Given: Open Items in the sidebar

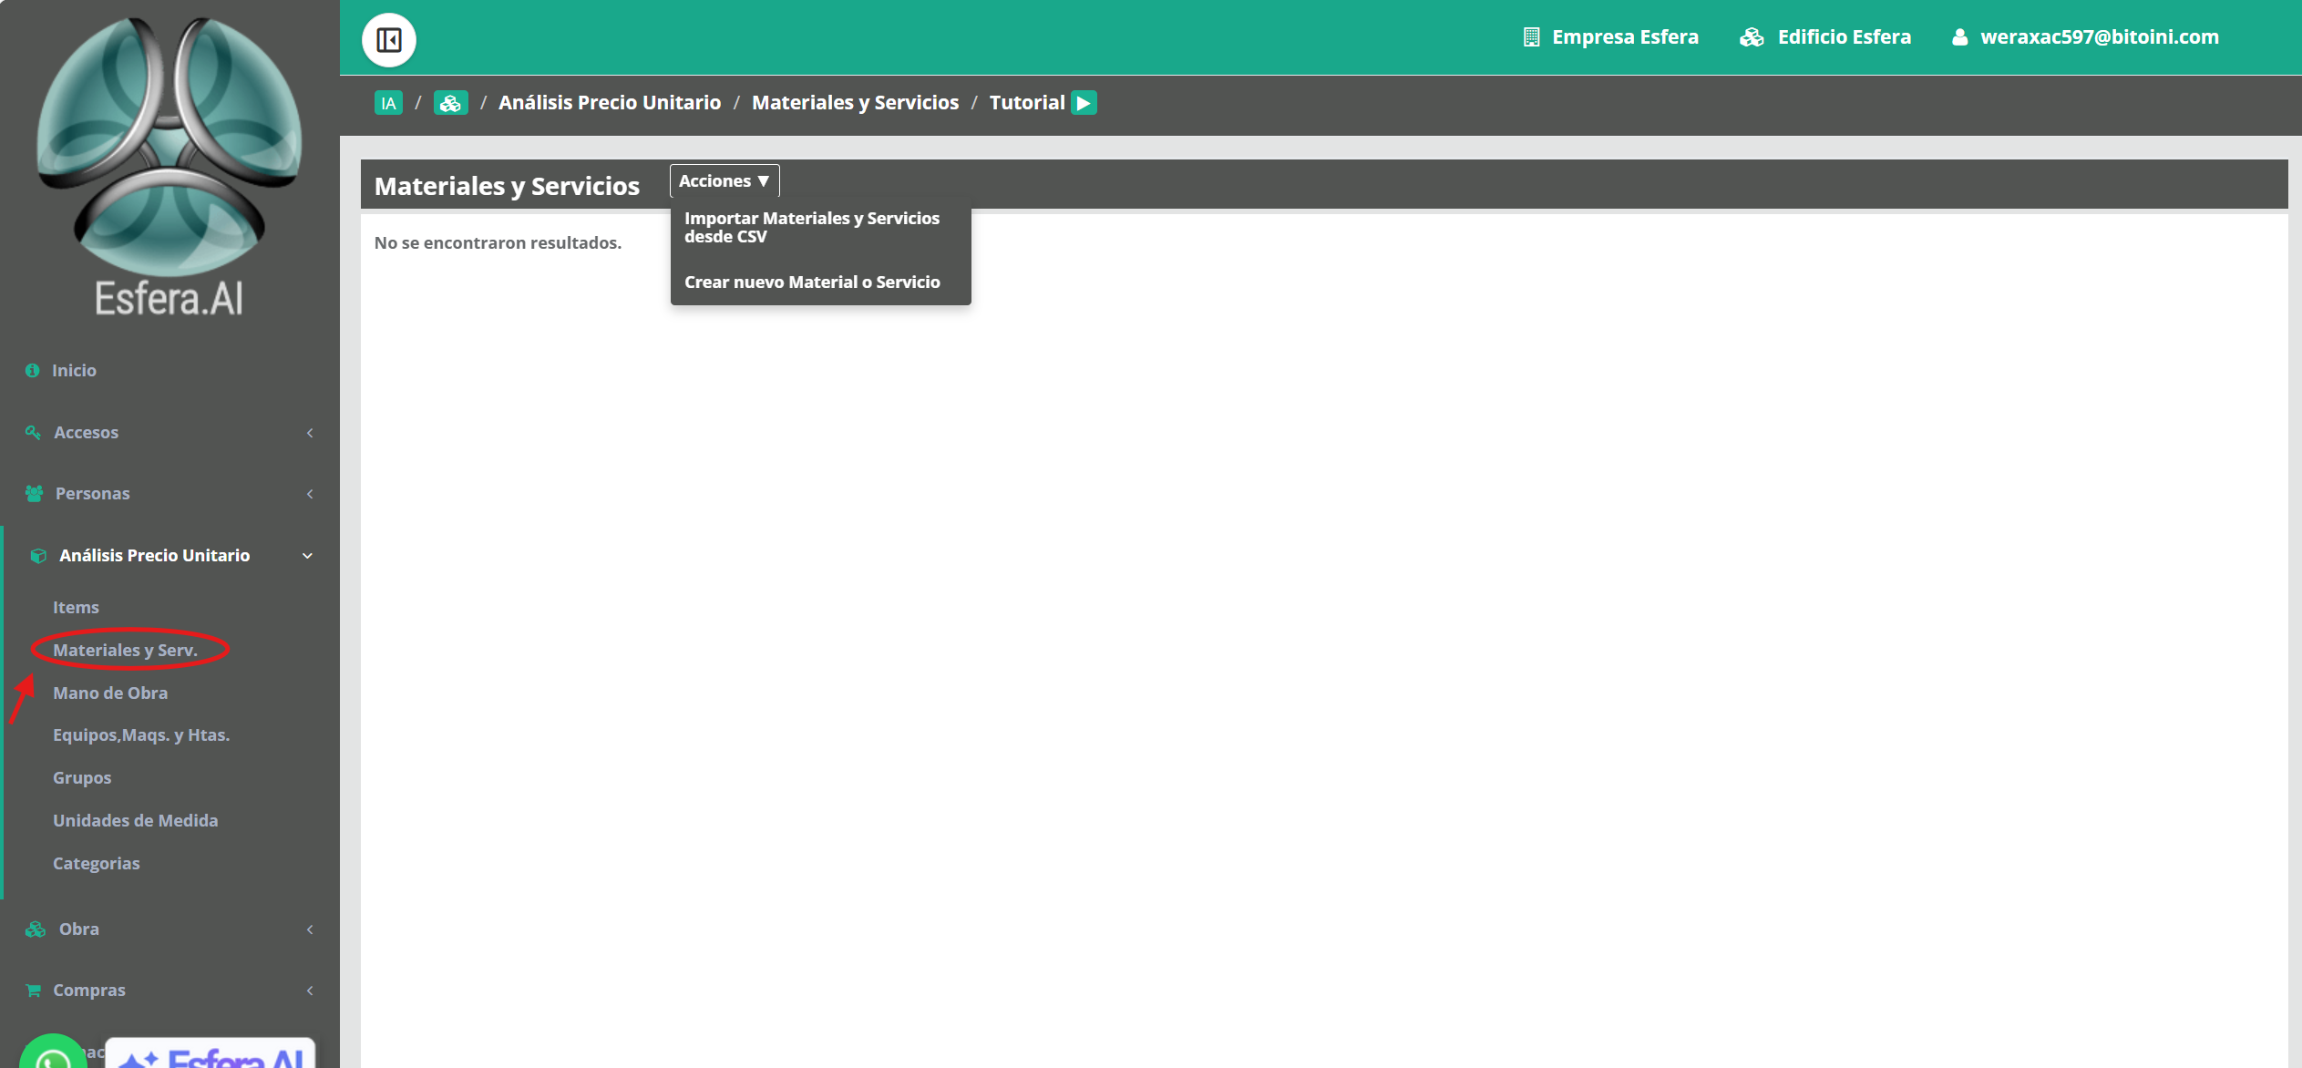Looking at the screenshot, I should (76, 607).
